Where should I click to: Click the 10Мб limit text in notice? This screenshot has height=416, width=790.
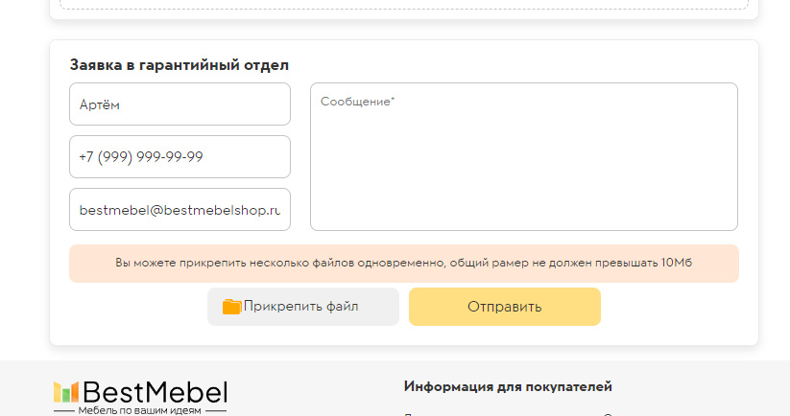678,264
